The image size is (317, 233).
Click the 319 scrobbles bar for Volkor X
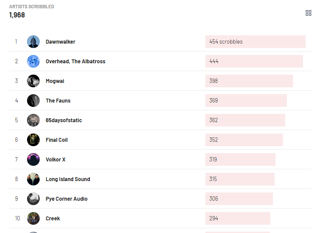240,160
